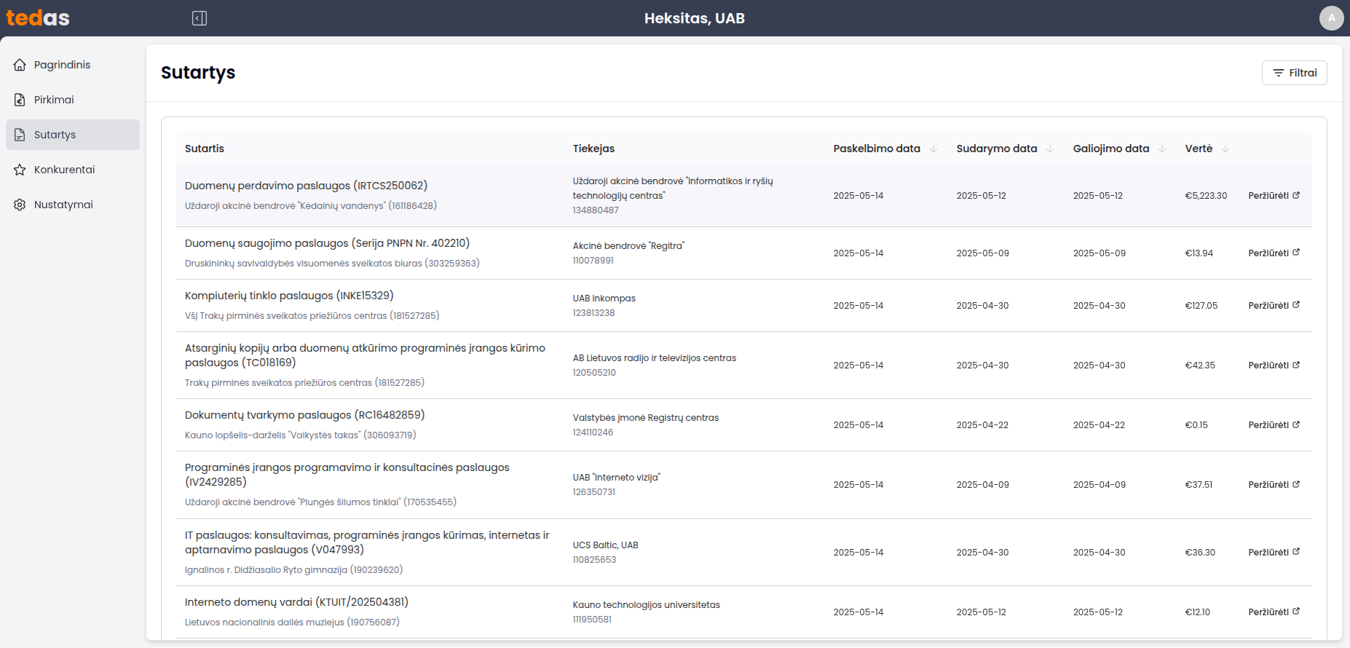Image resolution: width=1350 pixels, height=648 pixels.
Task: Click the Konkurentai star icon
Action: tap(20, 170)
